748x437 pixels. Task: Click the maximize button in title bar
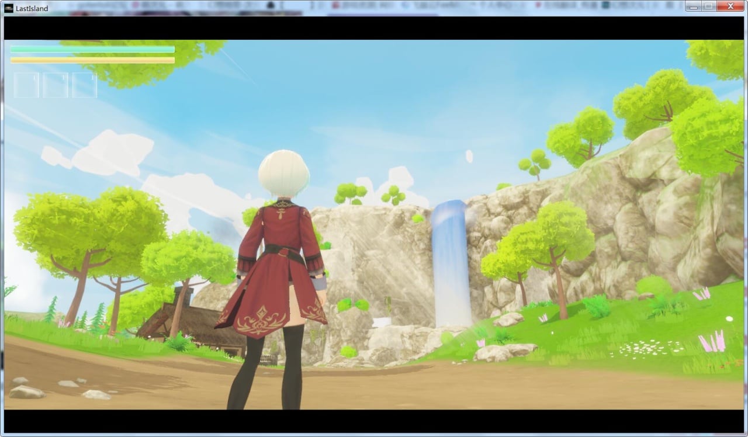pos(708,6)
